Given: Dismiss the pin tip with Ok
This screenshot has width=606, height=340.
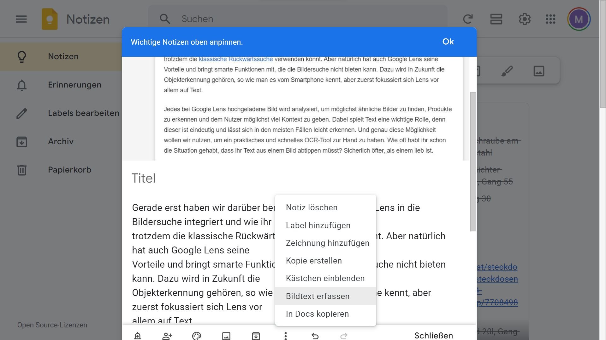Looking at the screenshot, I should click(448, 42).
